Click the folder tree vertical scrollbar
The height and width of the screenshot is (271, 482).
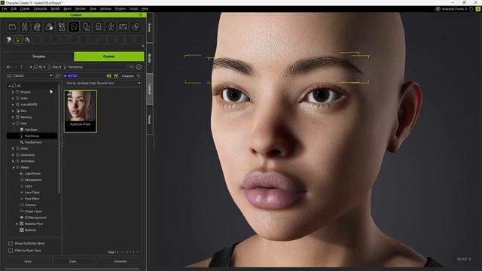pos(59,139)
